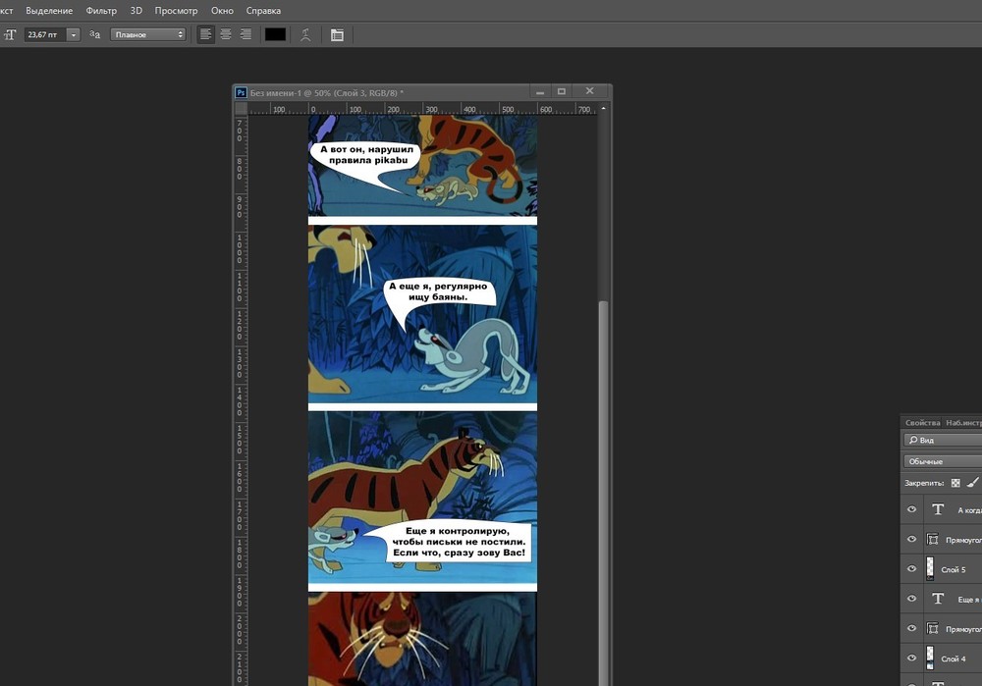The image size is (982, 686).
Task: Lock transparent pixels of the layer
Action: [x=955, y=483]
